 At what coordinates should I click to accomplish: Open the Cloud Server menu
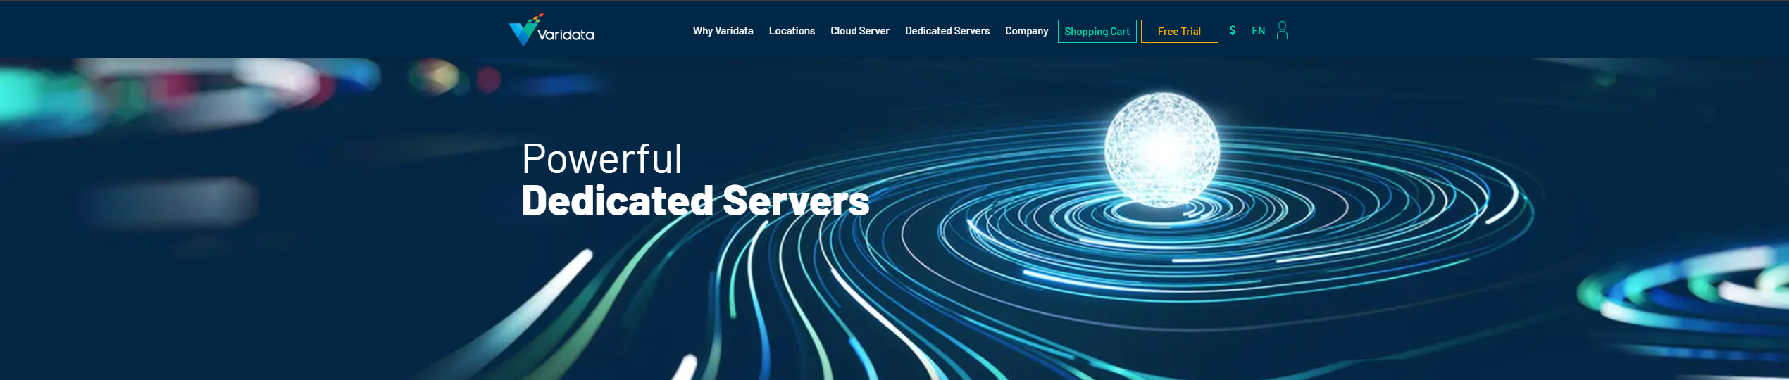click(x=860, y=31)
